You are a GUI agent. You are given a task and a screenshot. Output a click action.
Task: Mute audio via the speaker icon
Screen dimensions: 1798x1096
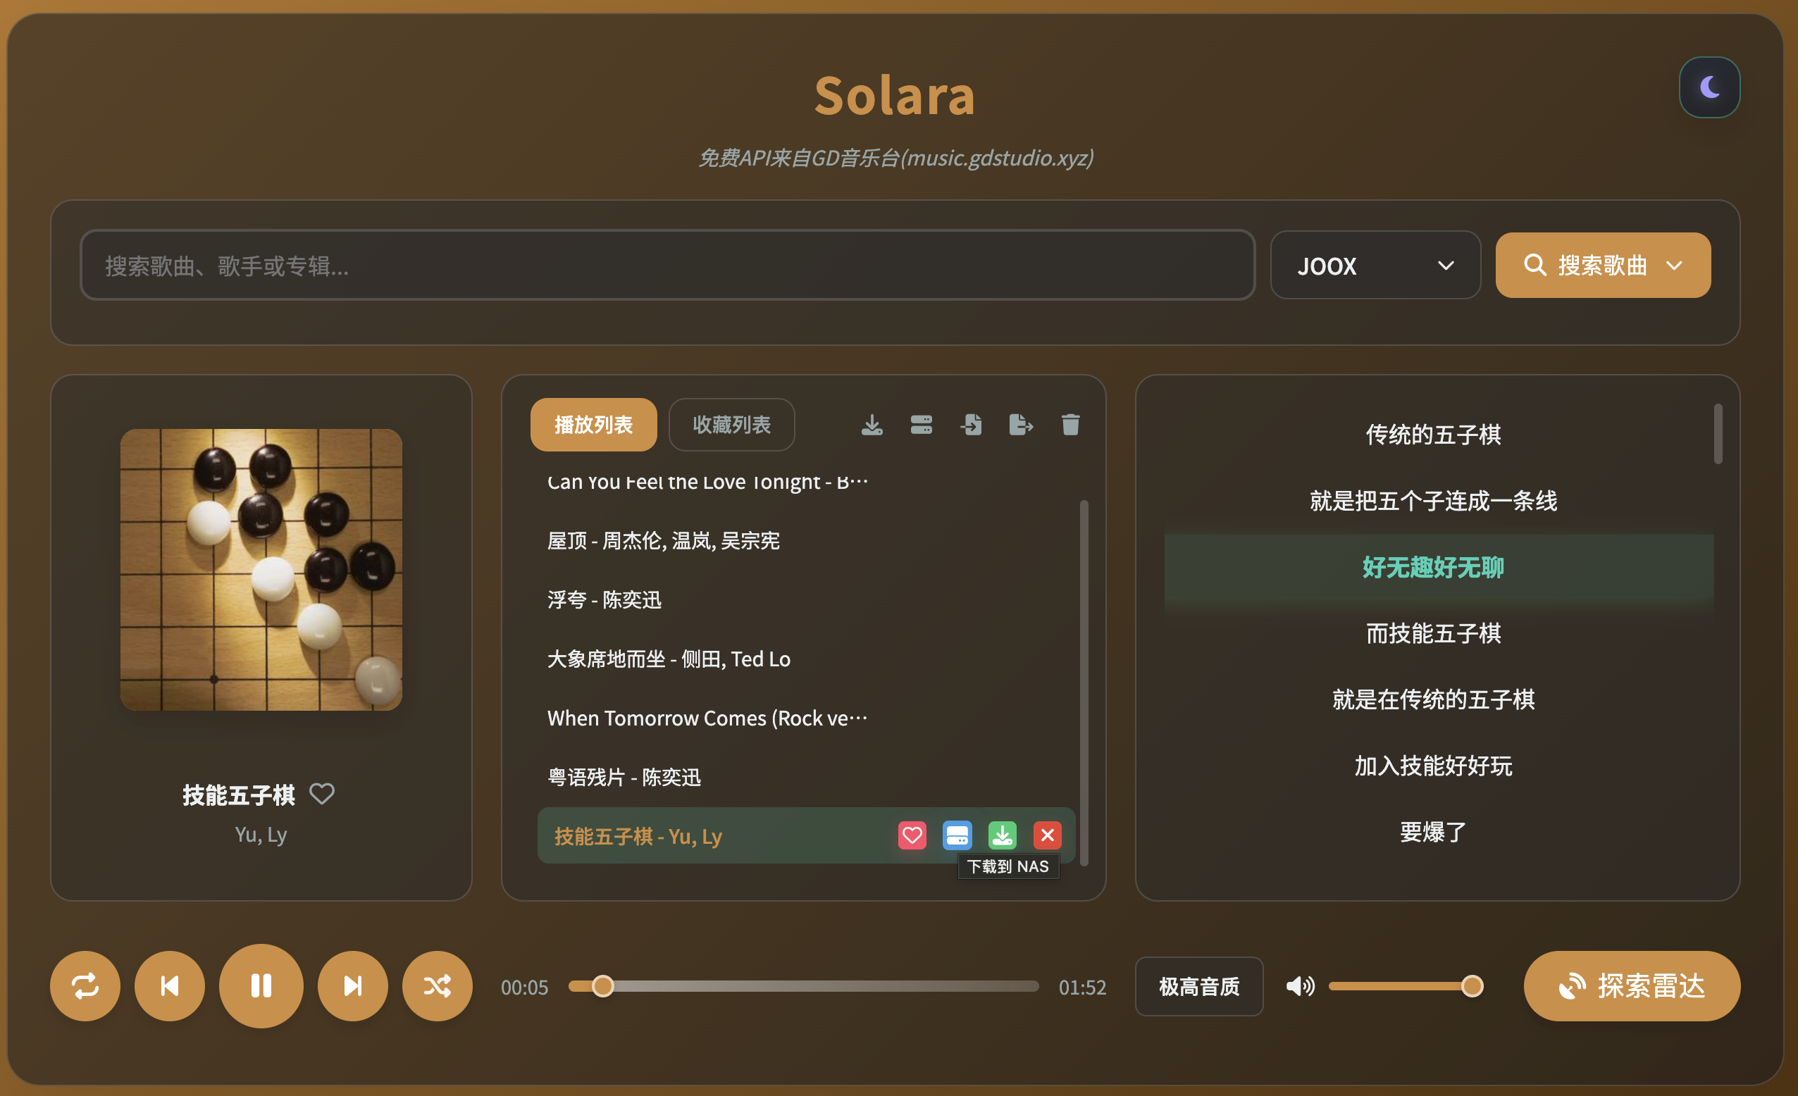(x=1300, y=987)
